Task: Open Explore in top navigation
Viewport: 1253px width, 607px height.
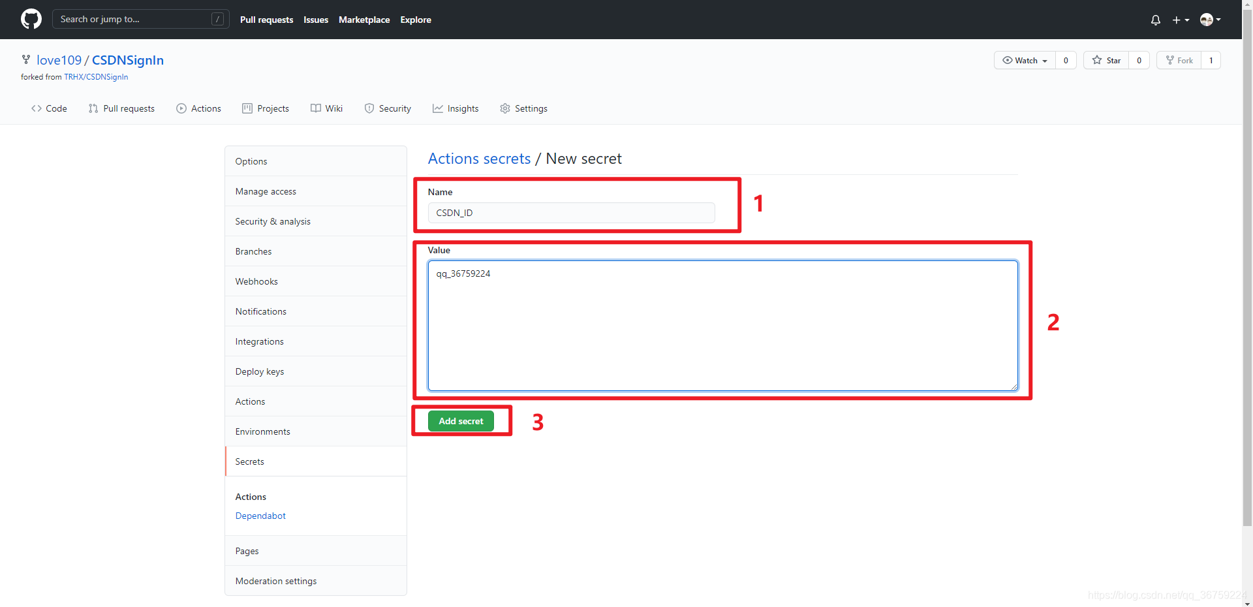Action: coord(416,20)
